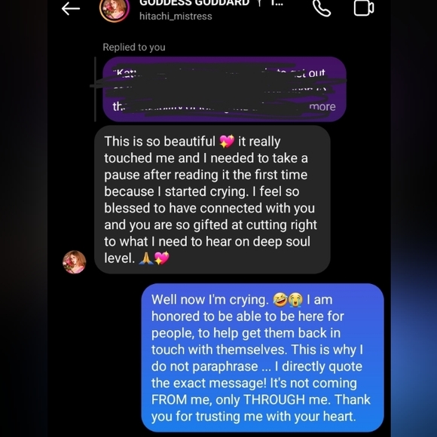Viewport: 437px width, 437px height.
Task: Click the "Replied to you" label
Action: [x=134, y=47]
